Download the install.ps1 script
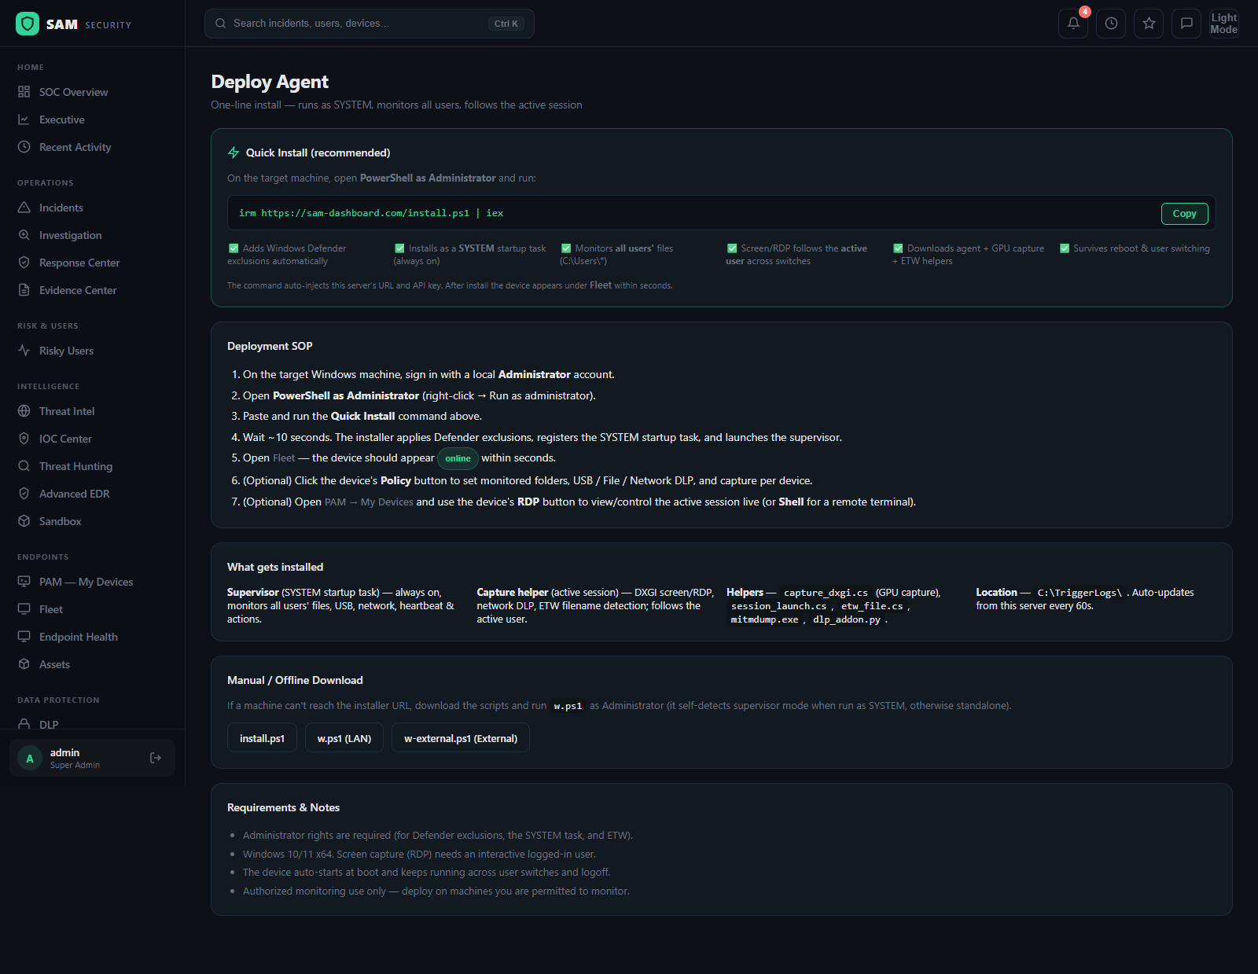Image resolution: width=1258 pixels, height=974 pixels. pos(262,738)
